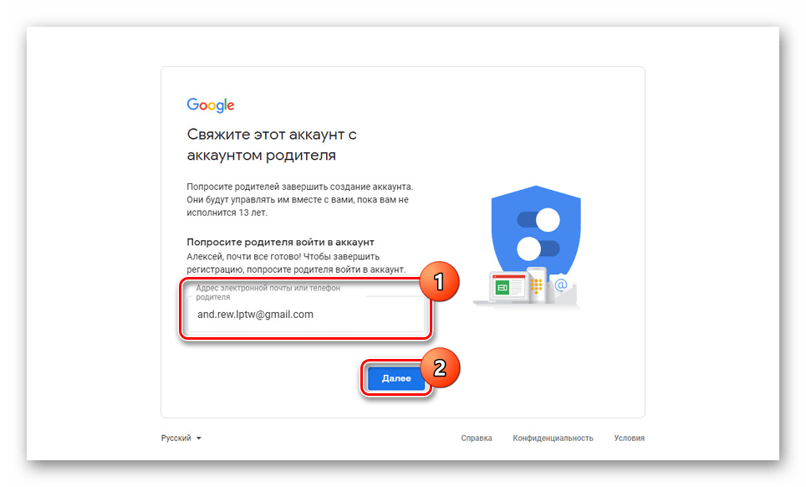806x487 pixels.
Task: Click the label Адрес электронной почты или телефон родителя
Action: pyautogui.click(x=268, y=292)
